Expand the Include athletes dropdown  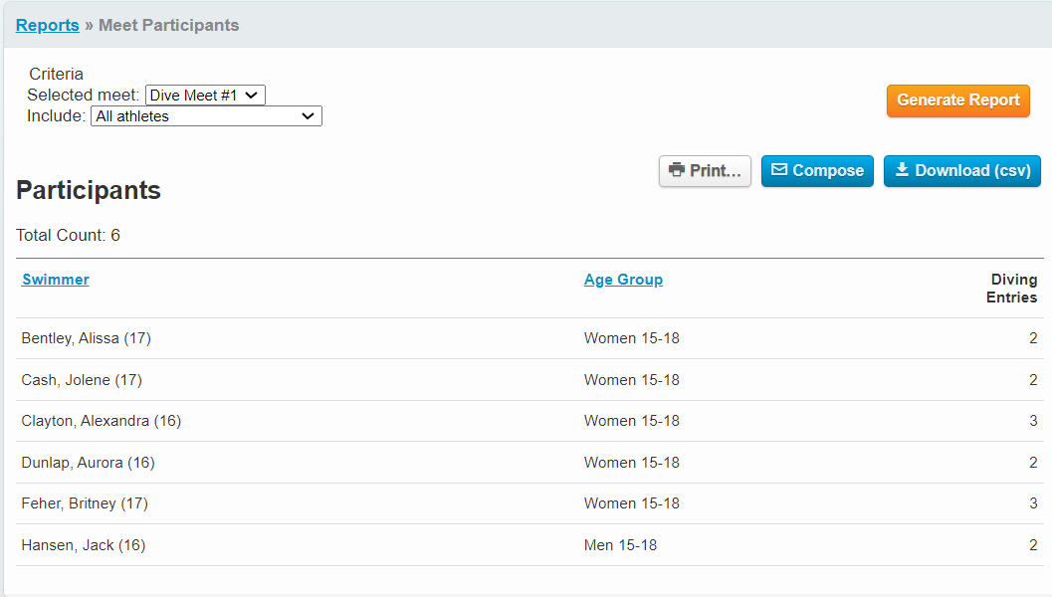206,116
